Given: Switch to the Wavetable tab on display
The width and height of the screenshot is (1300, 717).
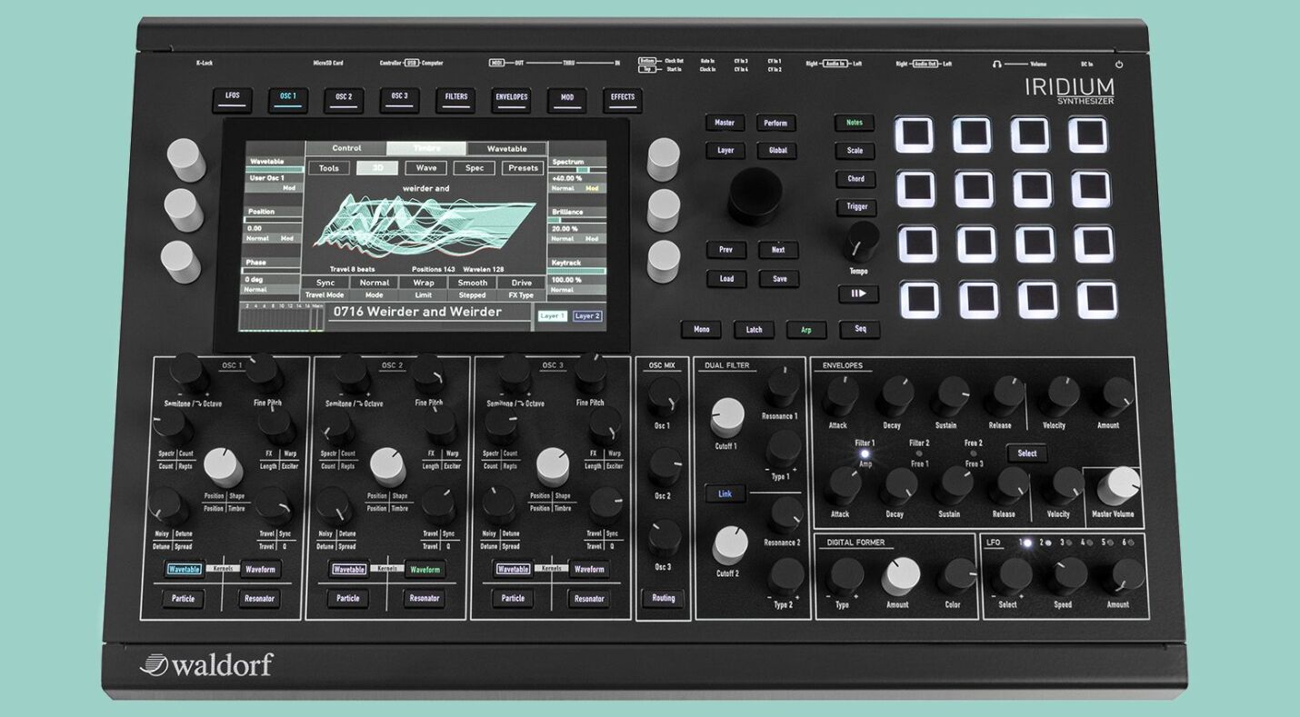Looking at the screenshot, I should point(506,148).
